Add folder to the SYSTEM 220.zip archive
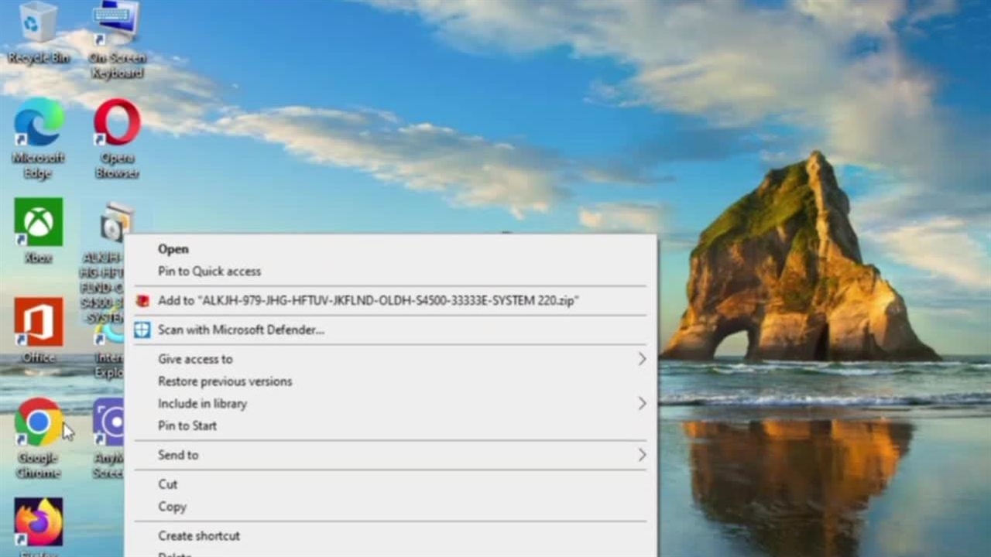This screenshot has height=557, width=991. pos(368,301)
